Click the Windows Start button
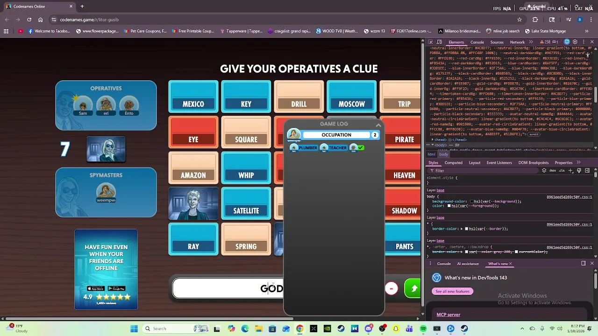 (134, 329)
